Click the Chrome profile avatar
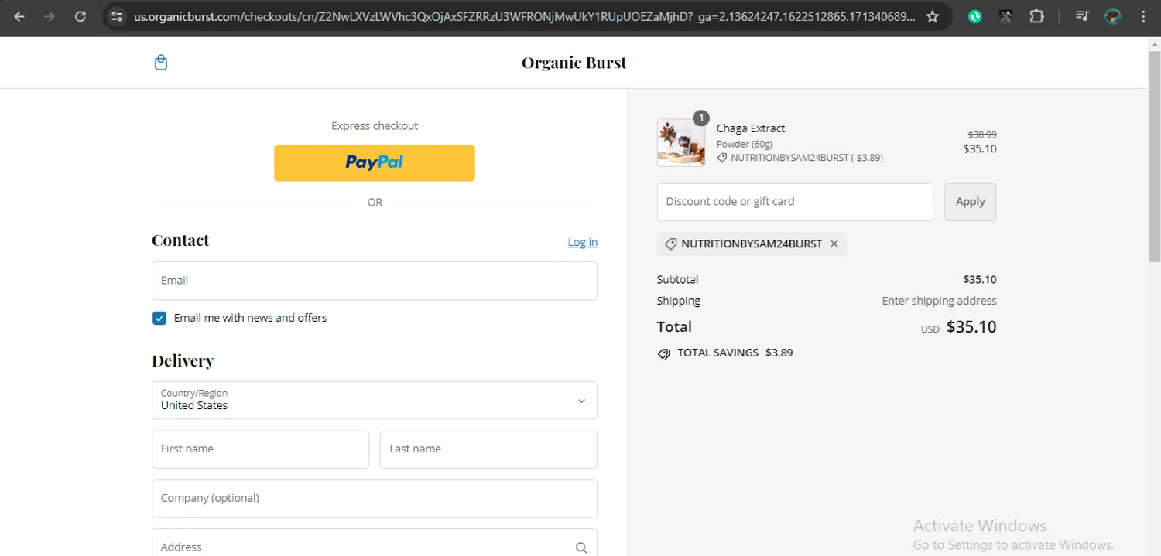This screenshot has height=556, width=1161. click(1113, 16)
